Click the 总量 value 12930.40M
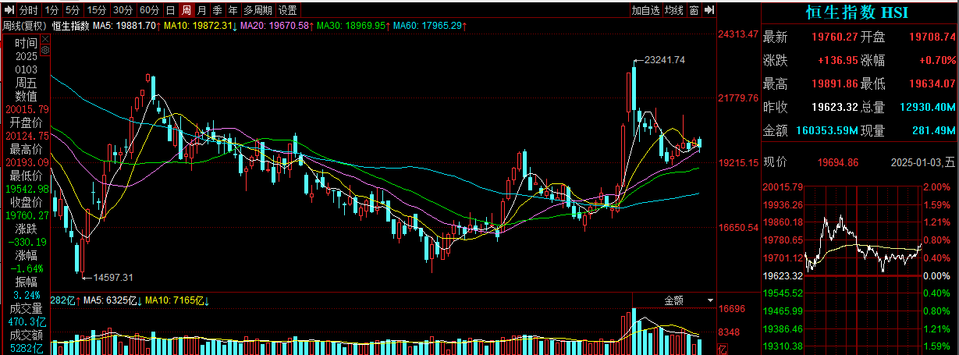959x355 pixels. (928, 106)
